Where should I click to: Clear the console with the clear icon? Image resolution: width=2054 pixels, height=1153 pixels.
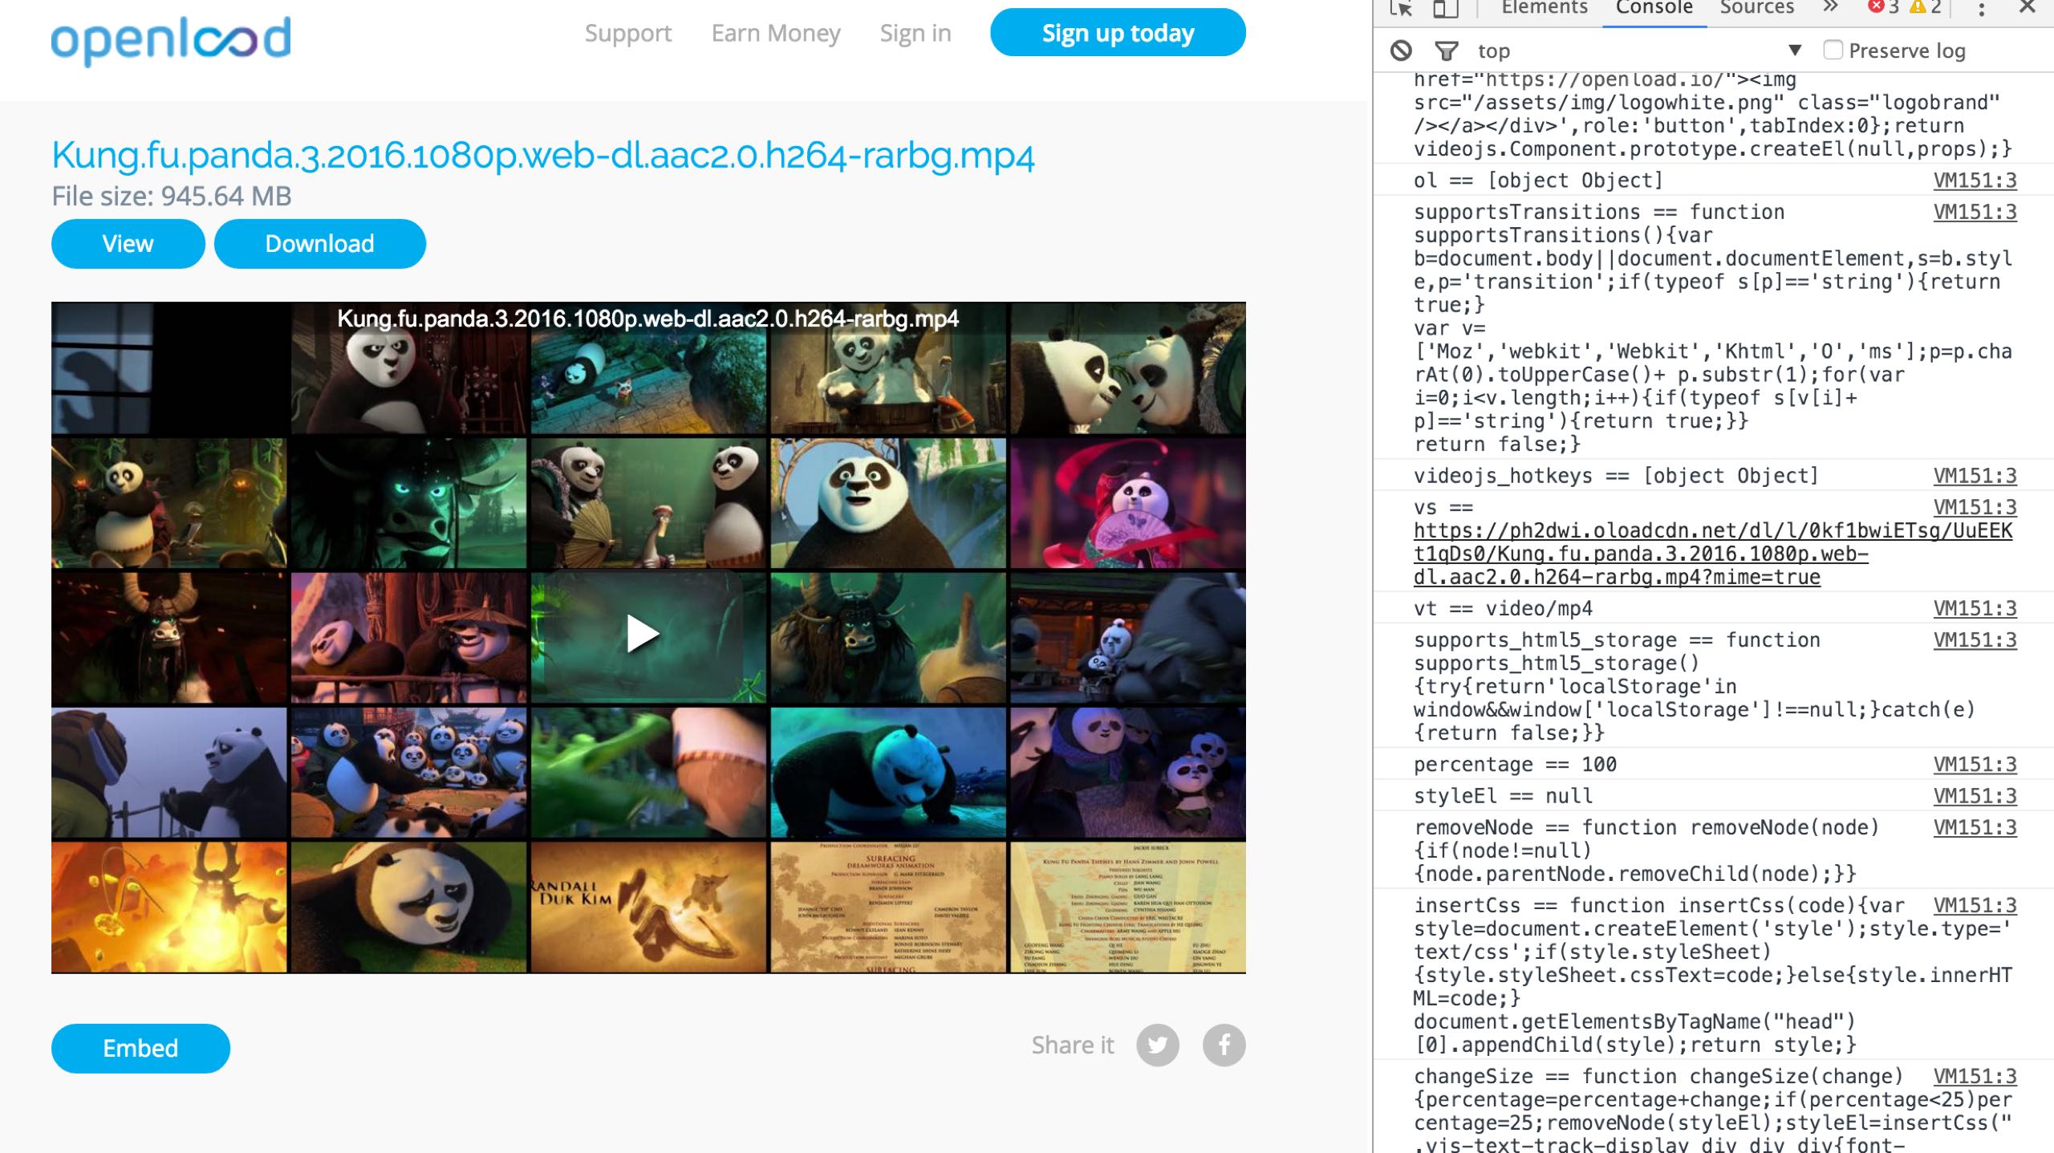pos(1401,51)
